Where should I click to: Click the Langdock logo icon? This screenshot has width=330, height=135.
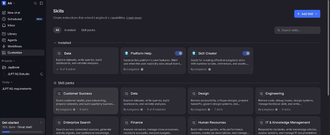click(x=4, y=3)
